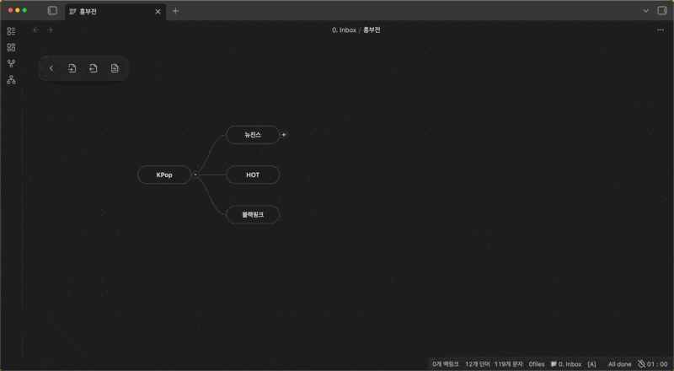Image resolution: width=674 pixels, height=371 pixels.
Task: Open the hierarchy tree icon in sidebar
Action: pos(11,79)
